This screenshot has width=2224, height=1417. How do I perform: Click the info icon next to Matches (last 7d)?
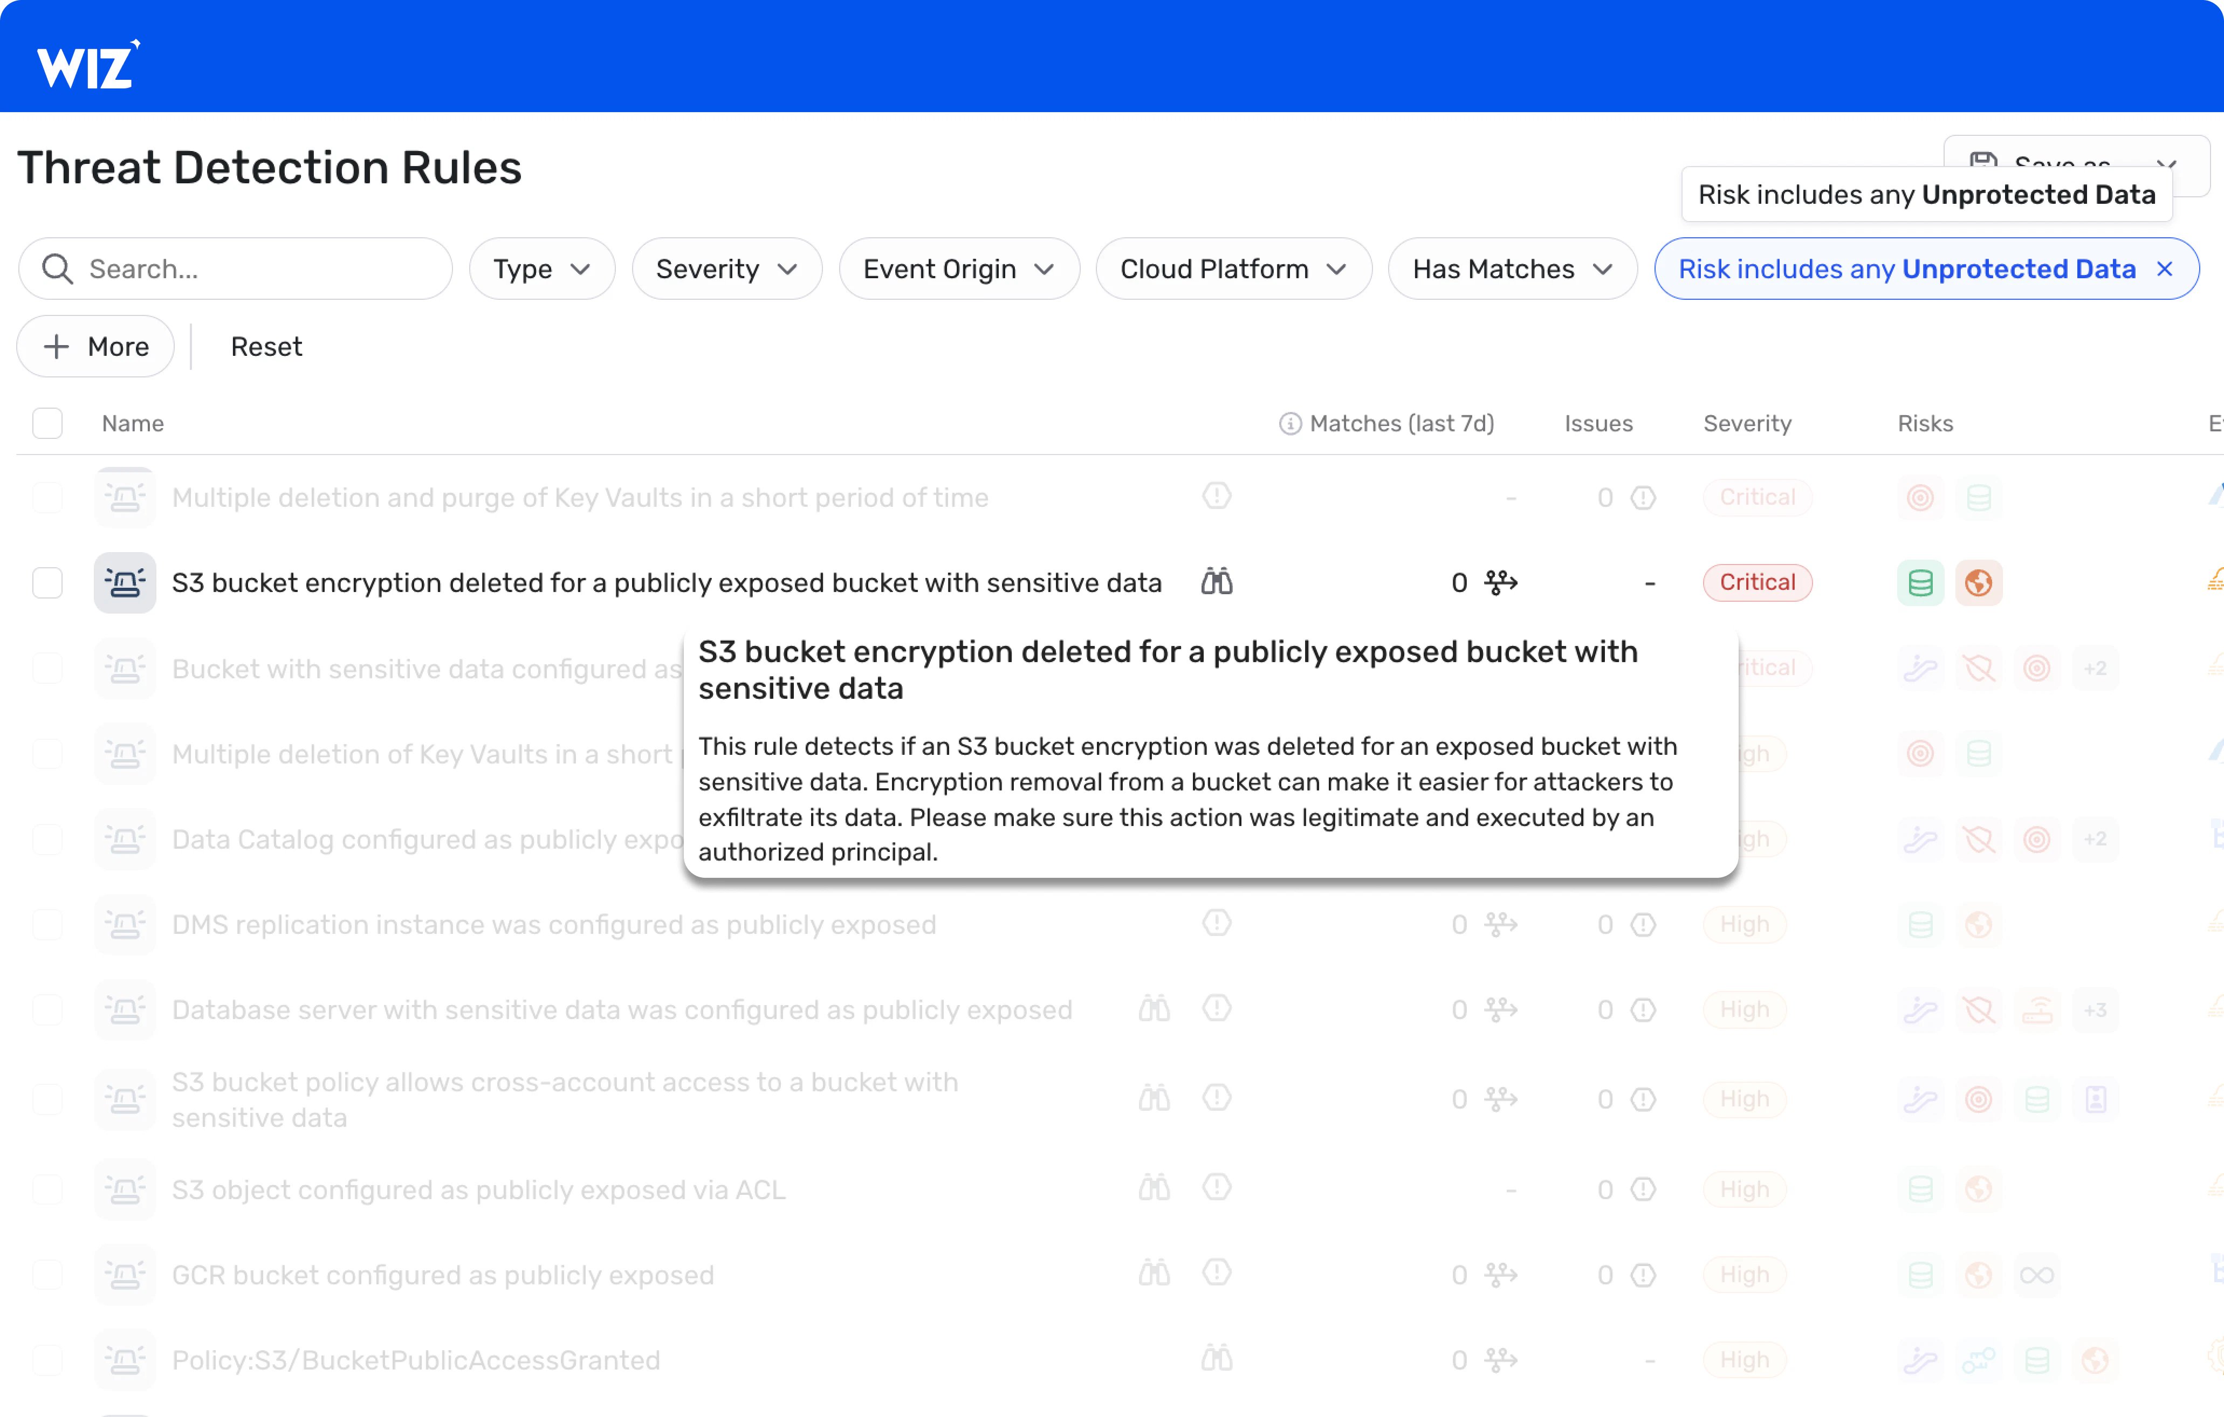[x=1288, y=423]
